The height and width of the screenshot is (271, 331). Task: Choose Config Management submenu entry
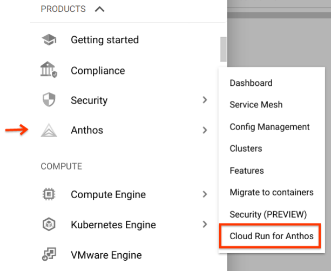point(269,127)
